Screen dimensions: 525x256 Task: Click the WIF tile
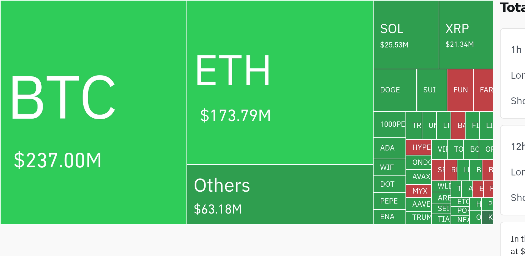[x=390, y=167]
